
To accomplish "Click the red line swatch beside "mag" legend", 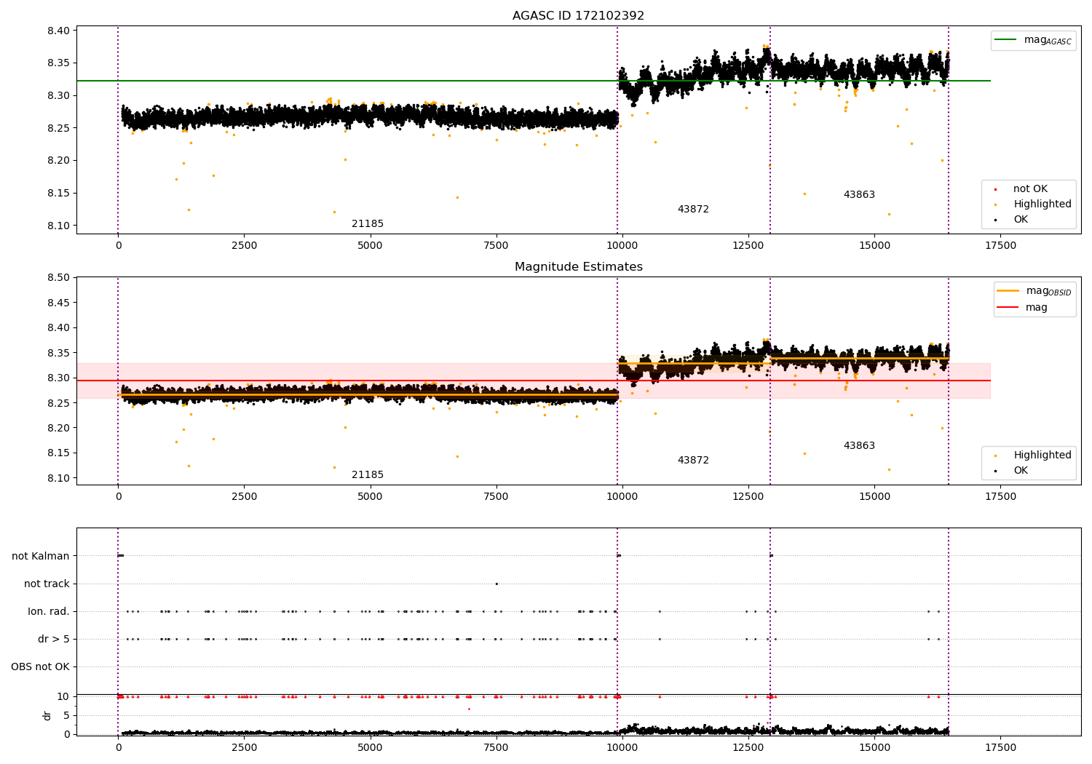I will [x=1008, y=307].
